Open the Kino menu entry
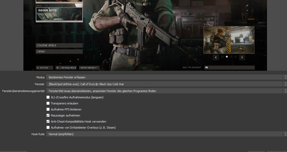 59,52
